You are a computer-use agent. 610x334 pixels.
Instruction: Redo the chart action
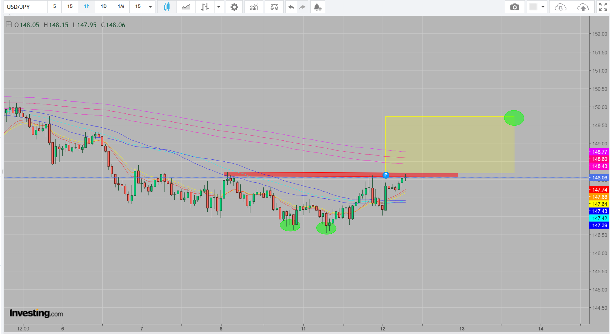pyautogui.click(x=302, y=7)
